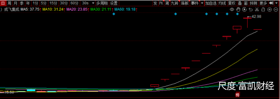Open the dropdown arrow next to 30s

93,3
